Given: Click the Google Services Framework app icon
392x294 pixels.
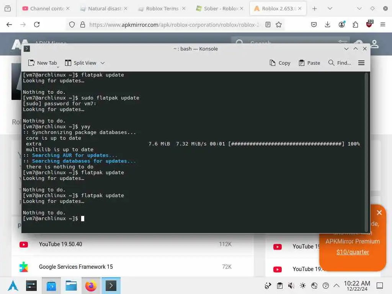Looking at the screenshot, I should point(24,267).
